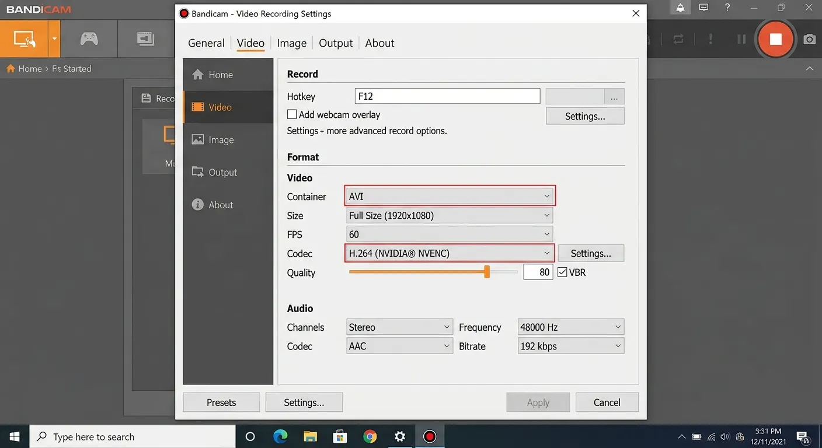Switch to device recording mode icon

tap(145, 39)
